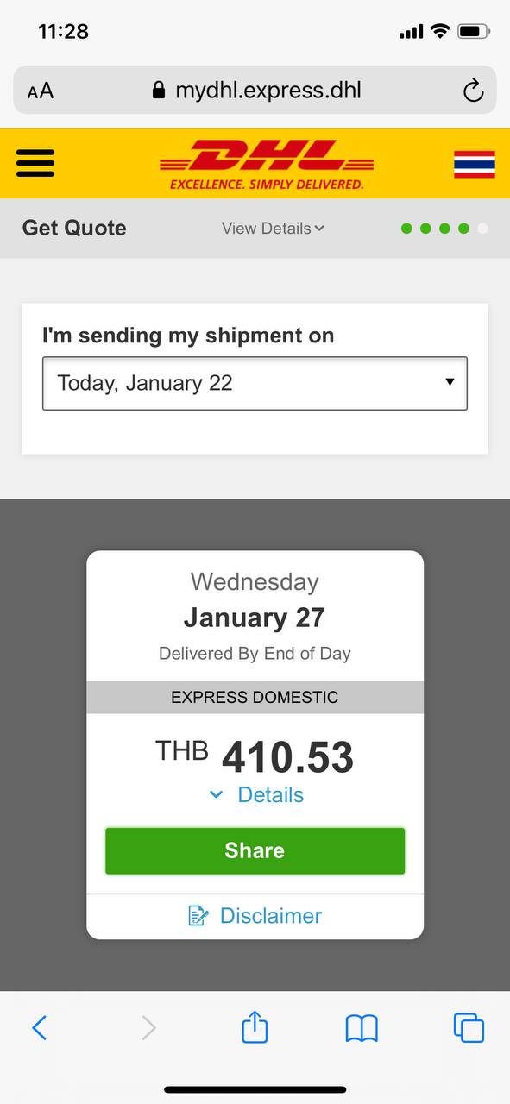Go back to previous page
The height and width of the screenshot is (1104, 510).
coord(40,1027)
